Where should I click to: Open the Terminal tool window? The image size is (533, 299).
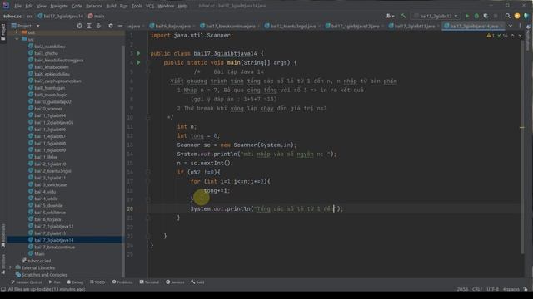click(149, 282)
